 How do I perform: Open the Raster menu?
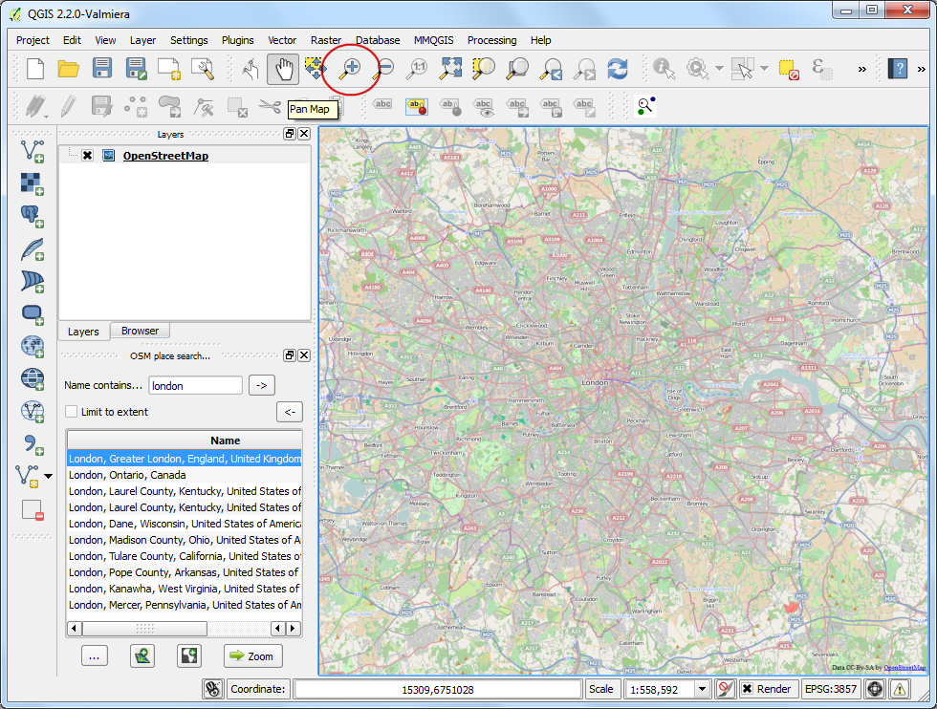[x=326, y=40]
